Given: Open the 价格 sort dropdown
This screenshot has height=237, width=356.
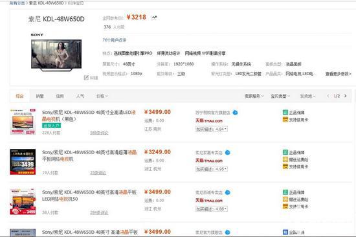Looking at the screenshot, I should click(x=102, y=96).
